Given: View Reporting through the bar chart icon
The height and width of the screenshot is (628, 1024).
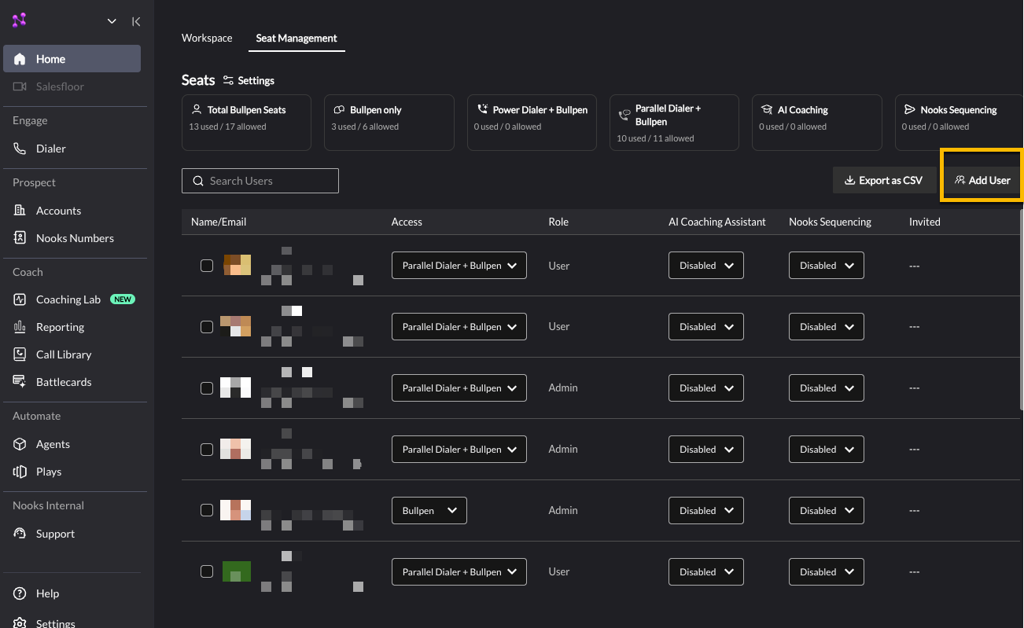Looking at the screenshot, I should pyautogui.click(x=20, y=327).
